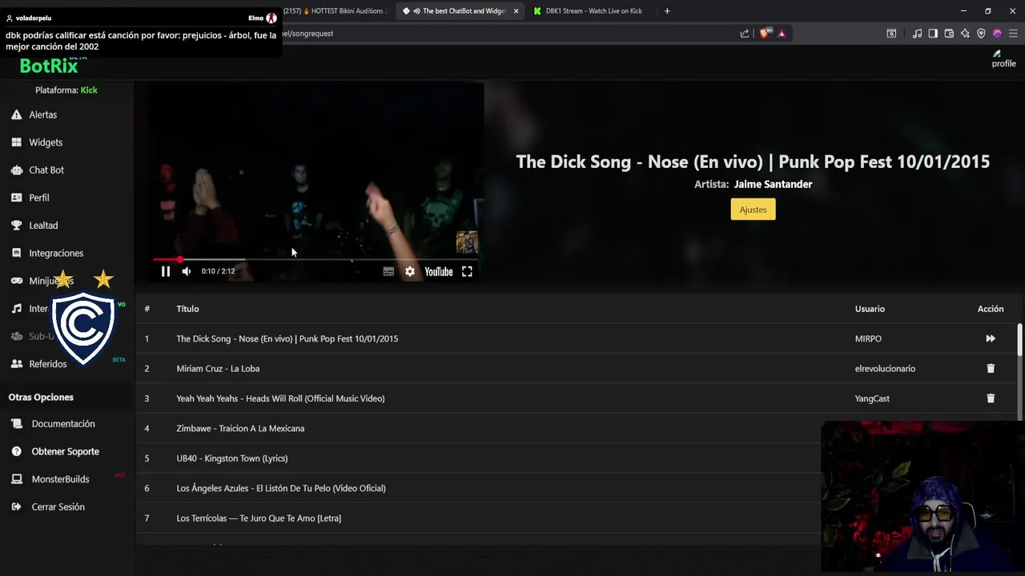
Task: Open the Brave Shields icon
Action: click(764, 34)
